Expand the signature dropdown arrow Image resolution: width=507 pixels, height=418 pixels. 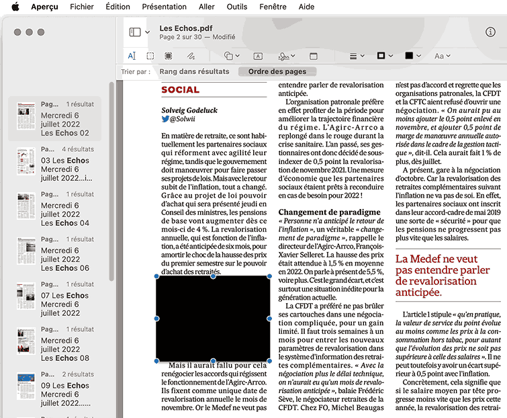coord(293,56)
